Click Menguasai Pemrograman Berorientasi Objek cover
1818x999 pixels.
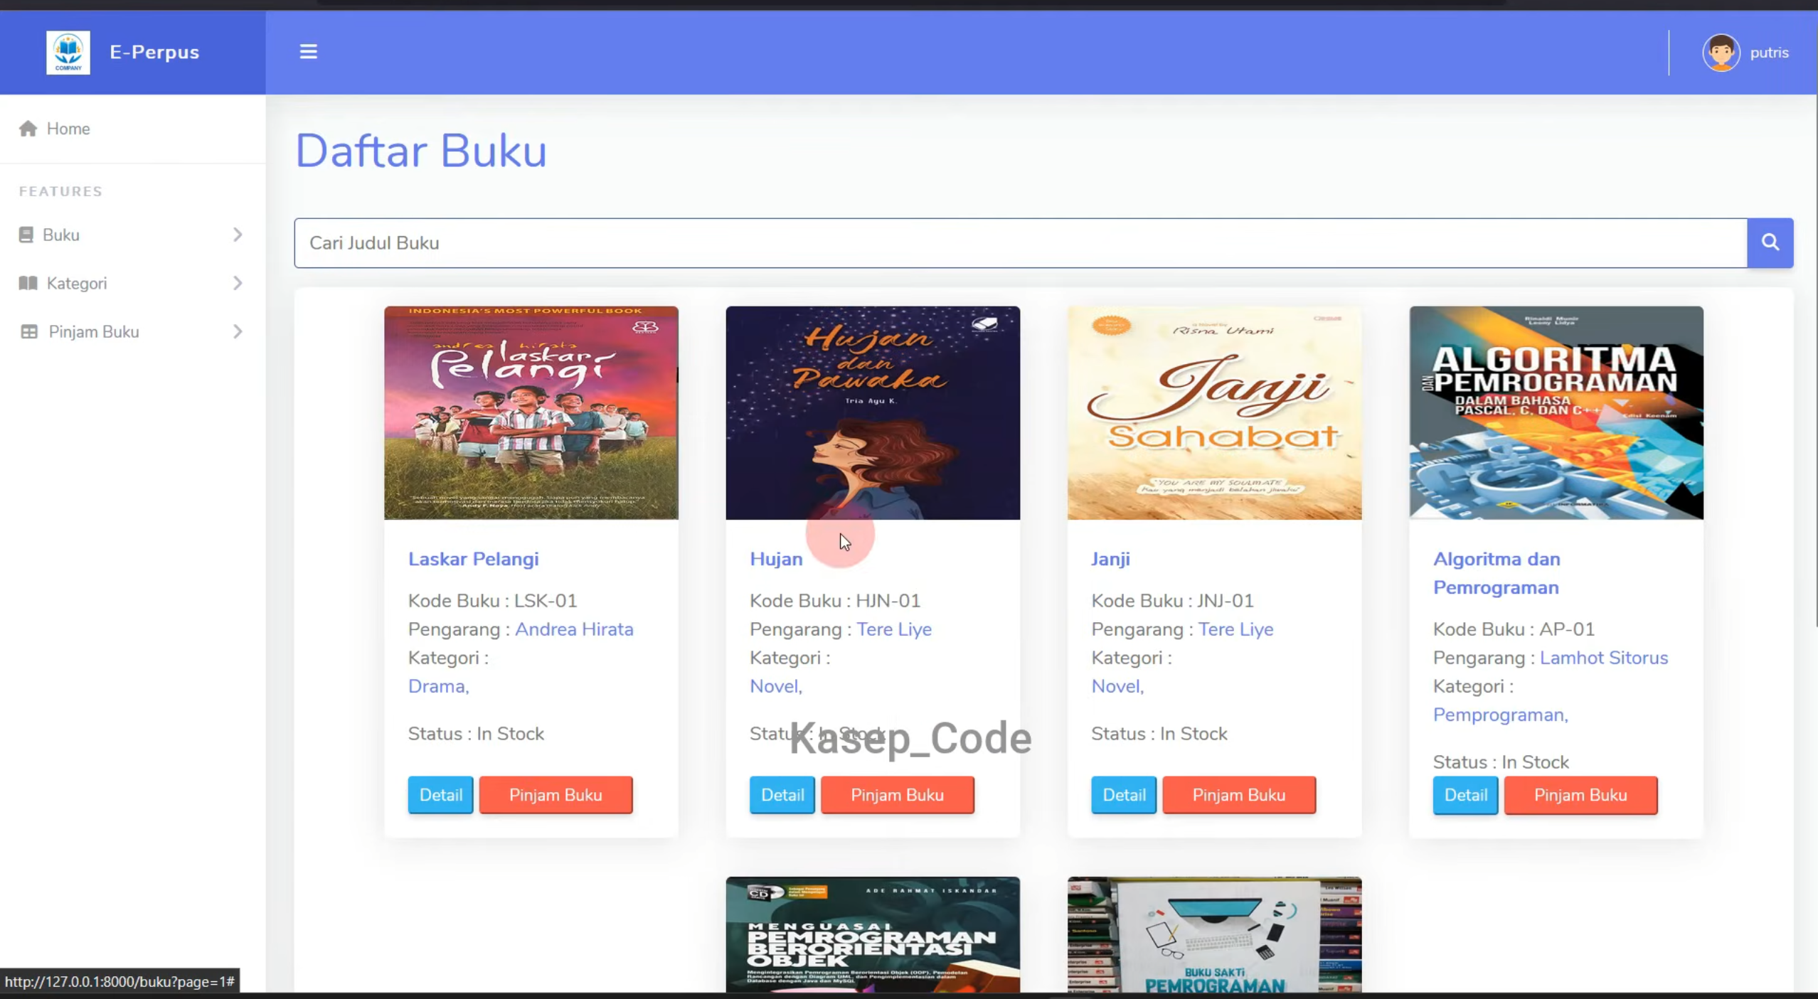click(873, 934)
